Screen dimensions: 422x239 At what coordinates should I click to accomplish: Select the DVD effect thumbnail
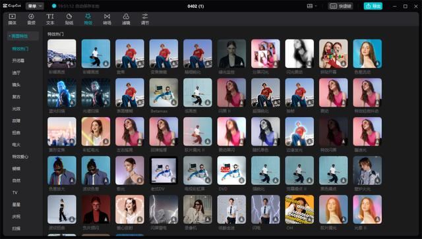click(x=231, y=171)
